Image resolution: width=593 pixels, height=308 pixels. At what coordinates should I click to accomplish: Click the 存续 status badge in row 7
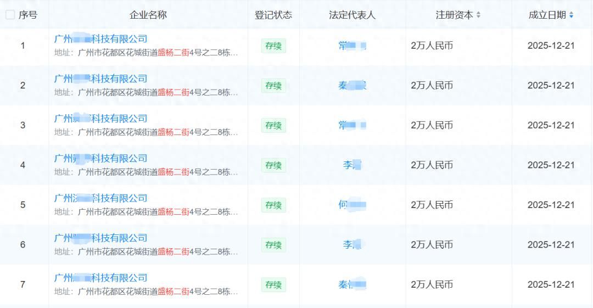coord(273,285)
